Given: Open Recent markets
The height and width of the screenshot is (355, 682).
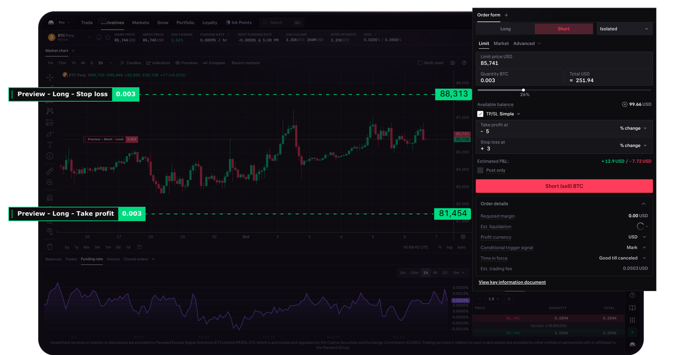Looking at the screenshot, I should [x=246, y=63].
